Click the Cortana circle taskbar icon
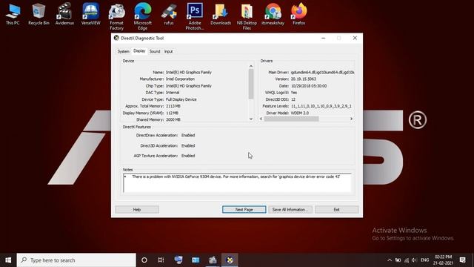Screen dimensions: 474x267 click(144, 260)
